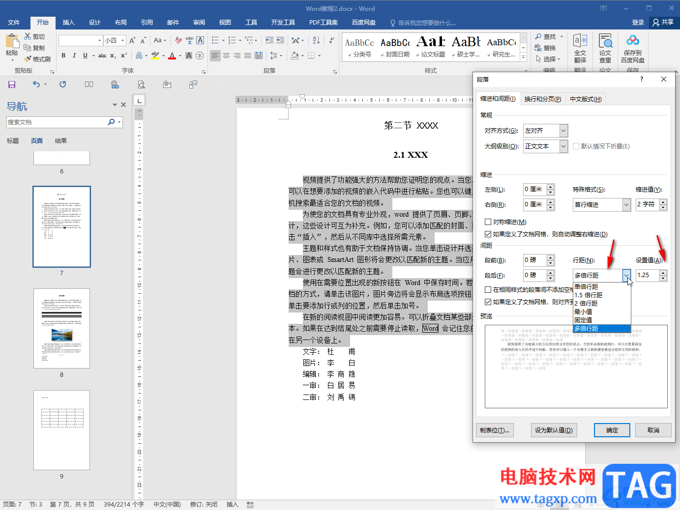Open help in paragraph dialog
Screen dimensions: 680x510
(x=641, y=79)
